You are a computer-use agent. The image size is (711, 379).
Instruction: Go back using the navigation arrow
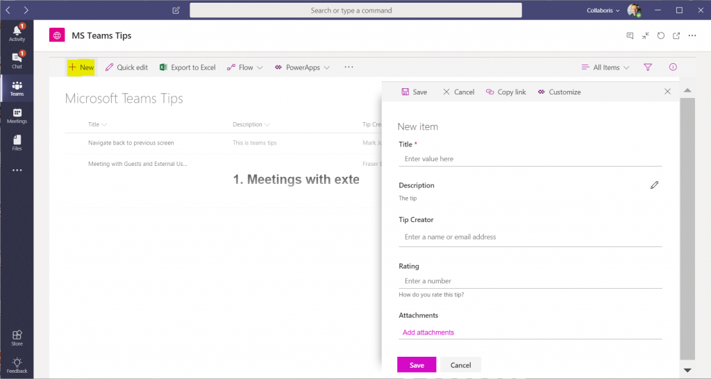pyautogui.click(x=8, y=10)
